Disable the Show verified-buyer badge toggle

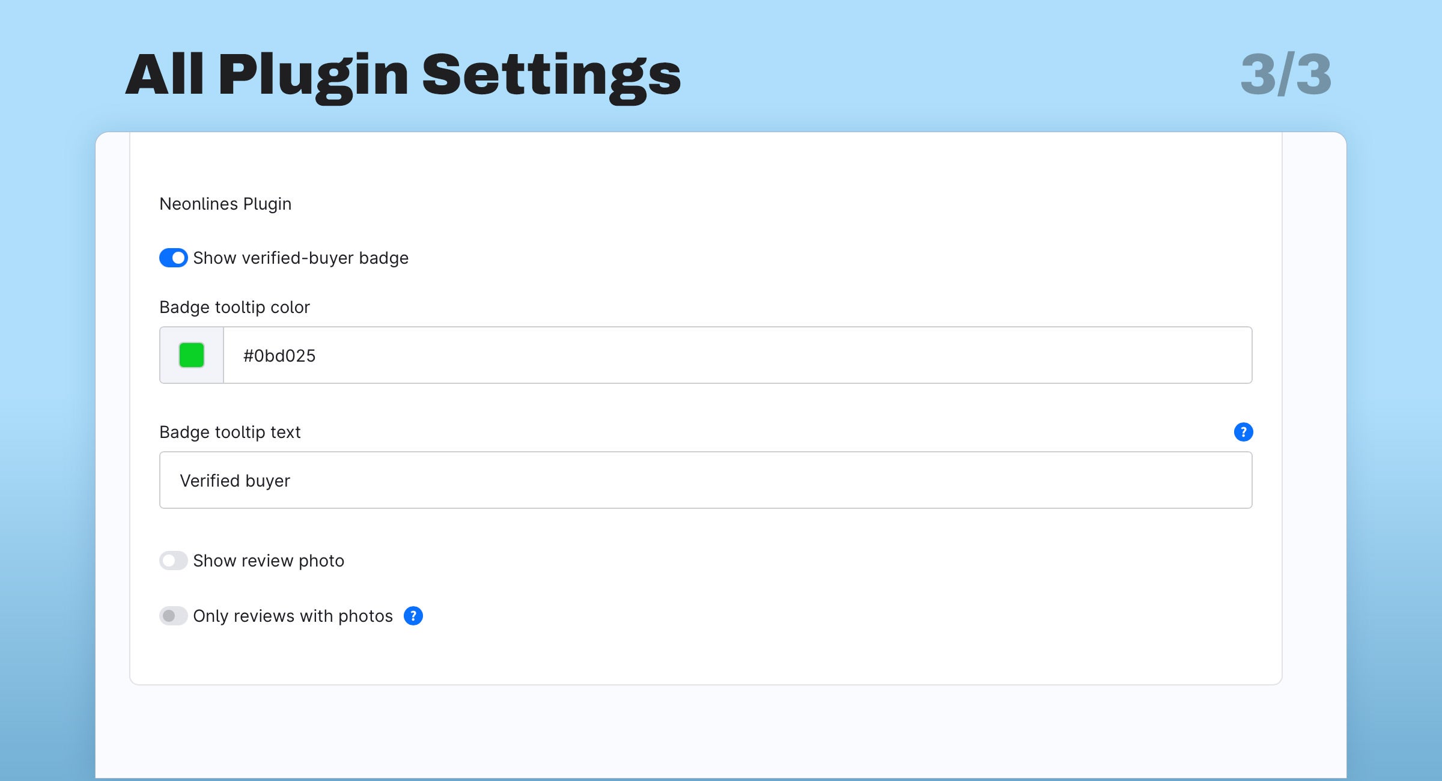coord(174,258)
